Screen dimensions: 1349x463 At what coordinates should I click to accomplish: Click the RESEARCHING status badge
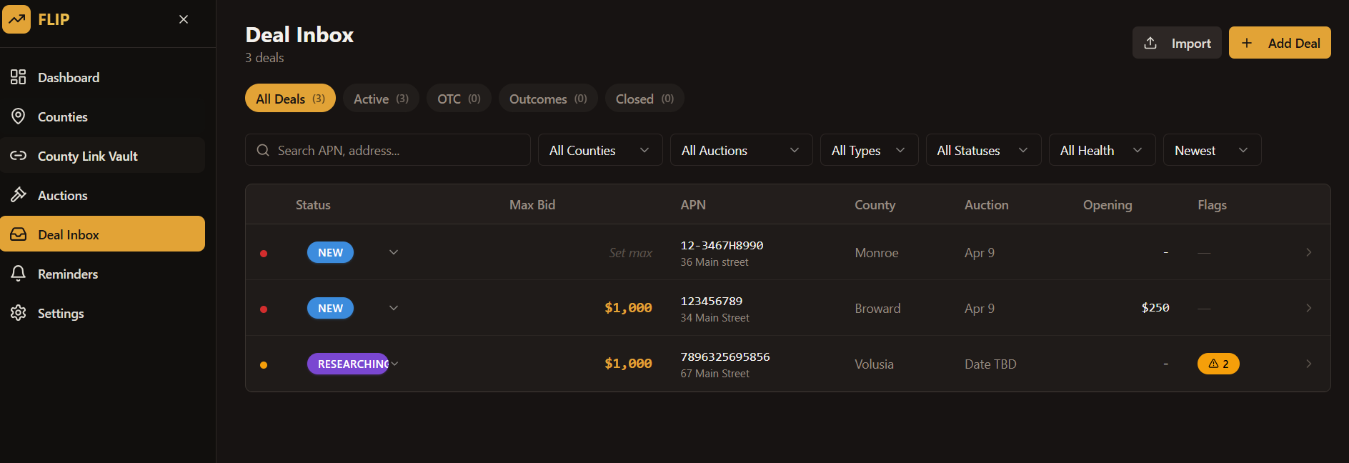click(x=349, y=364)
